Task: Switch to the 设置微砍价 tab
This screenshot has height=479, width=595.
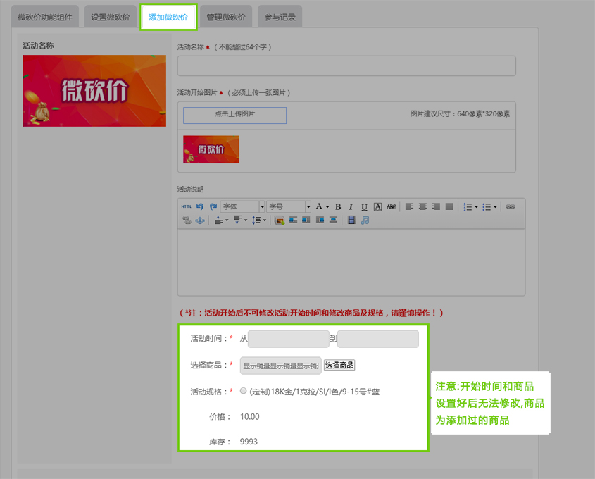Action: point(110,17)
